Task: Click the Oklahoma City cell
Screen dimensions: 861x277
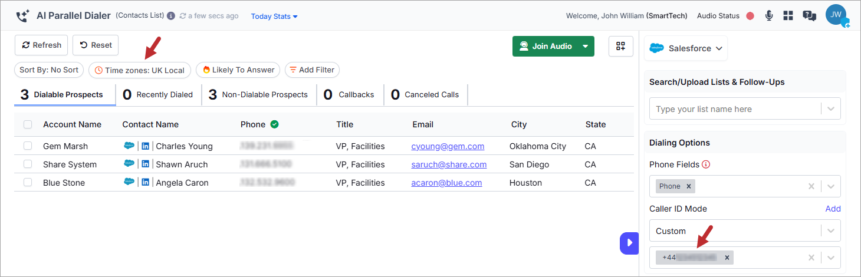Action: 538,146
